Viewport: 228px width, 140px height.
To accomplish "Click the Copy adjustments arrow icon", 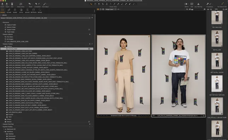I will tap(207, 4).
